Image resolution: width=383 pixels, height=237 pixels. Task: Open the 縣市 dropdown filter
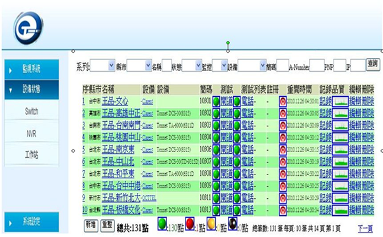click(x=139, y=65)
